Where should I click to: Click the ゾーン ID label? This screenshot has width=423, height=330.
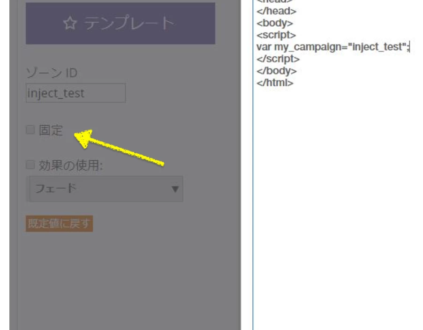52,73
